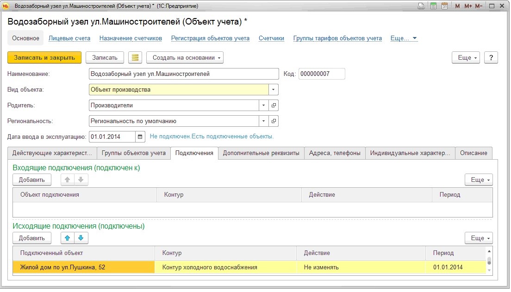Move outgoing connection down with blue arrow
Screen dimensions: 511x292
pos(81,238)
